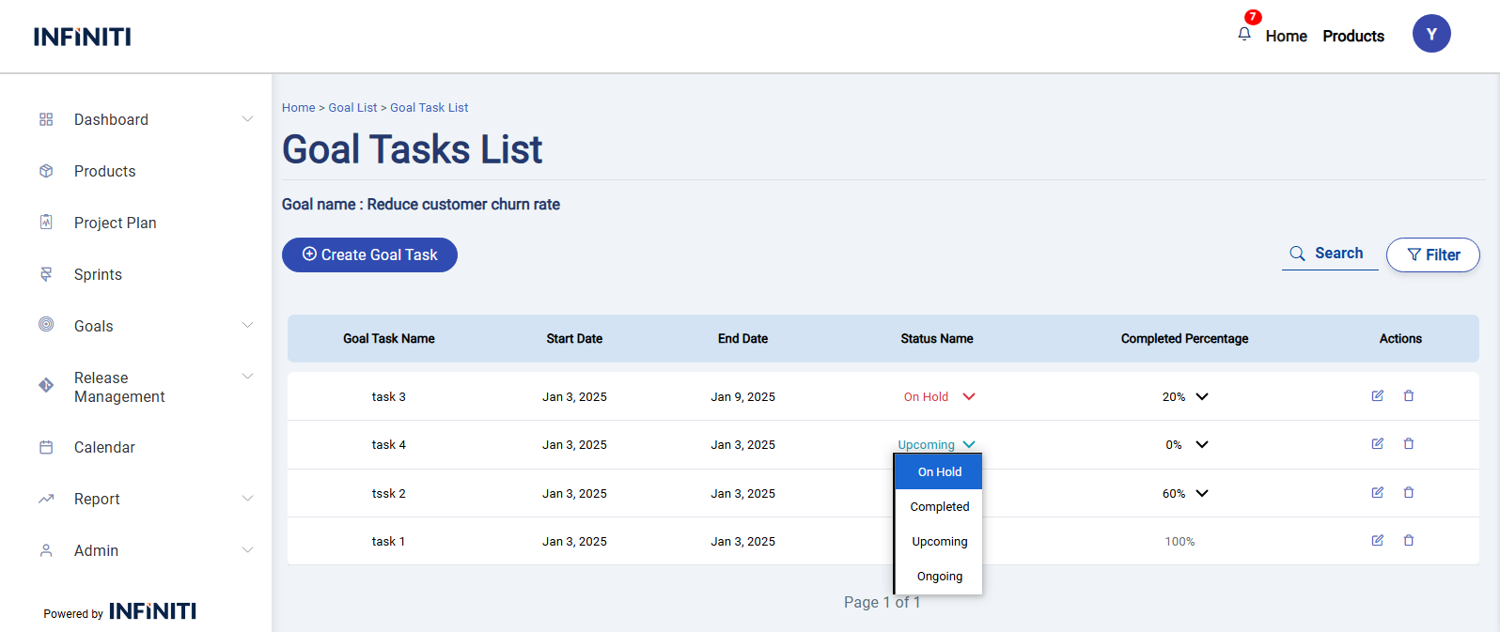Click the edit icon for task 3
The height and width of the screenshot is (632, 1500).
coord(1377,396)
